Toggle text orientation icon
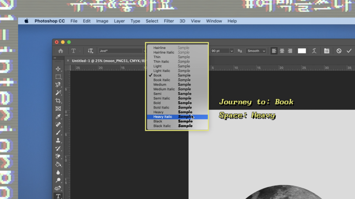The width and height of the screenshot is (355, 199). 90,51
